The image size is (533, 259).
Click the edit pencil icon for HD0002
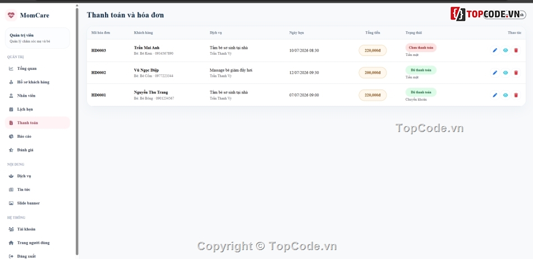[x=495, y=73]
